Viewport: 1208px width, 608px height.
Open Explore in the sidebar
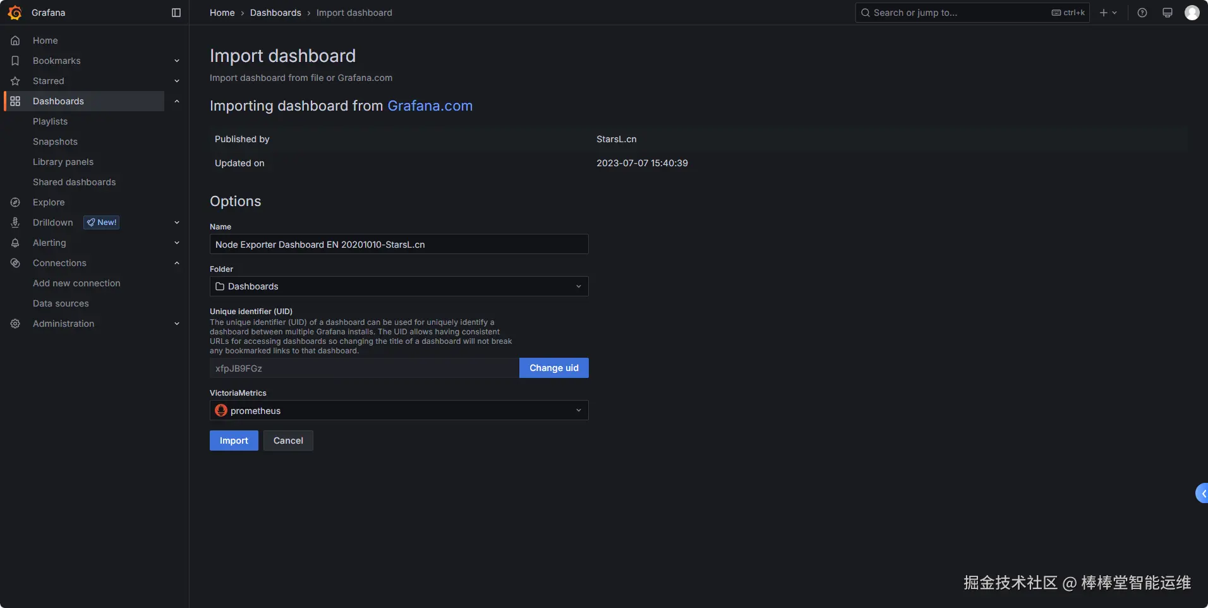49,202
